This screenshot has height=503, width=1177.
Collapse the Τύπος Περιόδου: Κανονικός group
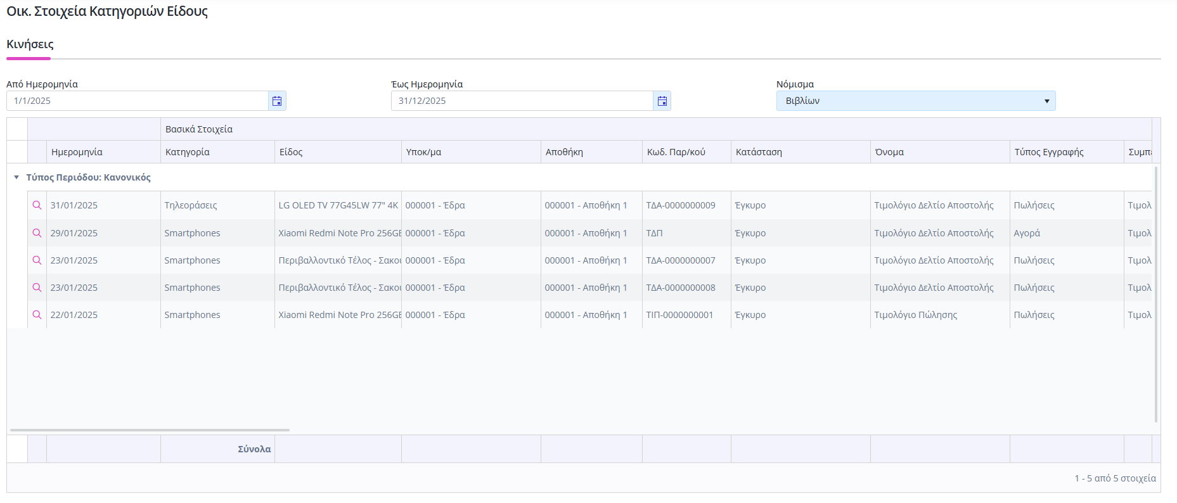click(16, 177)
